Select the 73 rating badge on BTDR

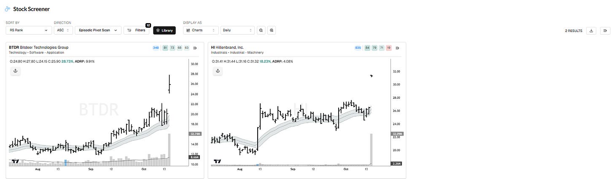click(172, 48)
